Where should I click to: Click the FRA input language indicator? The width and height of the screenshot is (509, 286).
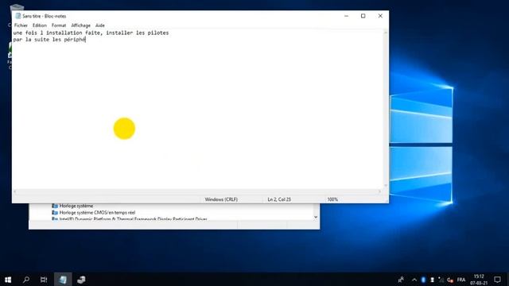pyautogui.click(x=461, y=280)
